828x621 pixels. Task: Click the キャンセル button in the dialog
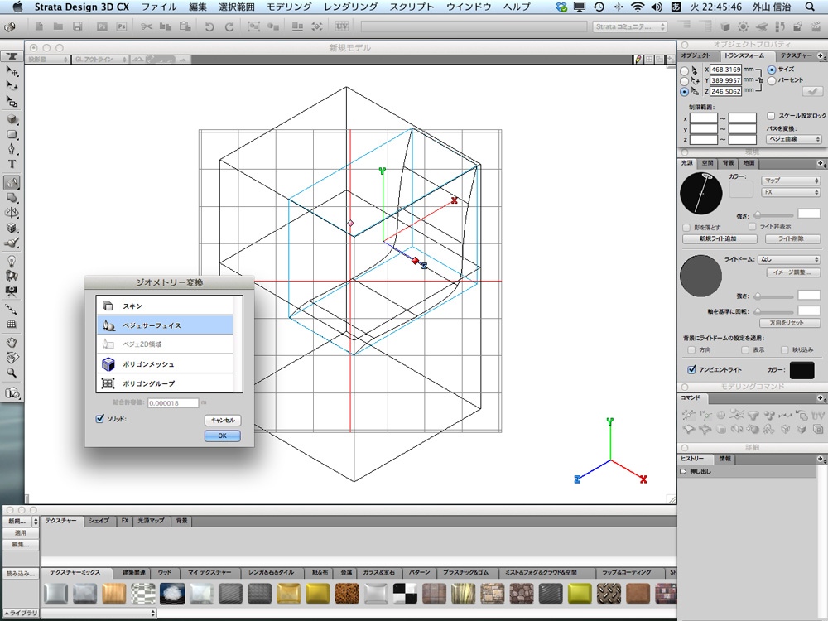(222, 421)
